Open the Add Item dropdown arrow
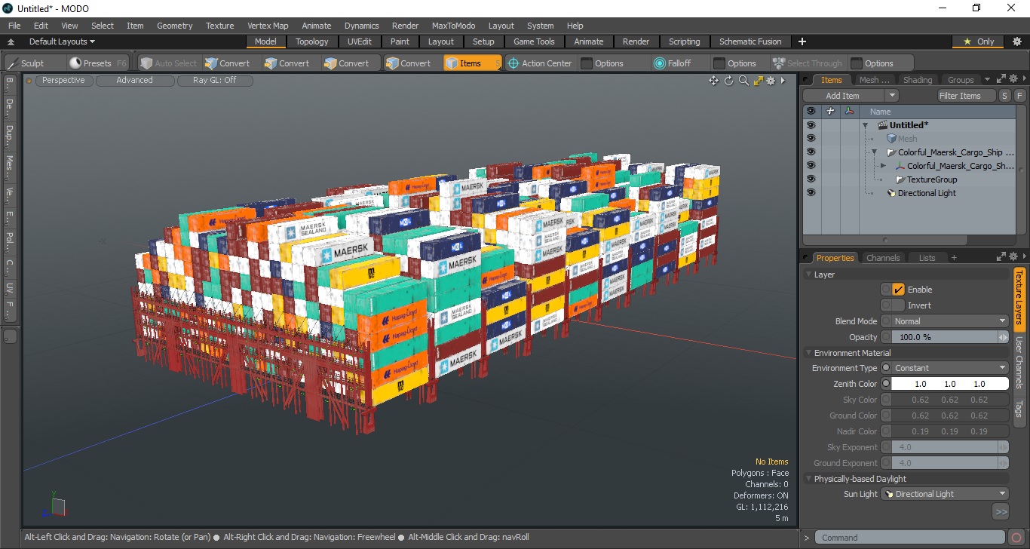 (892, 96)
